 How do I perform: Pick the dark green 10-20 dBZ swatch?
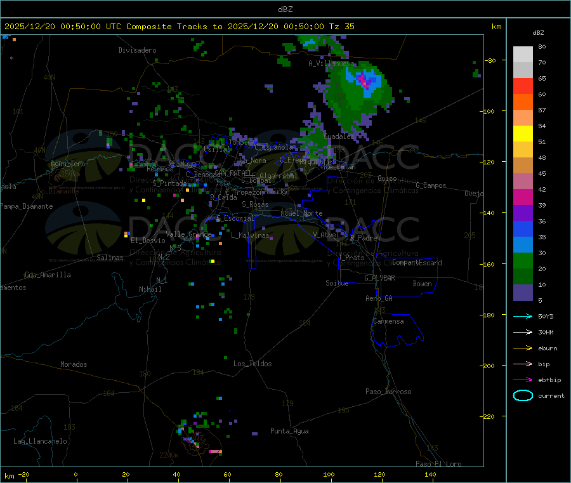coord(523,277)
